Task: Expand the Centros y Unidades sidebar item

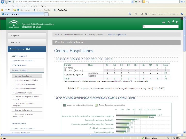Action: pos(19,70)
